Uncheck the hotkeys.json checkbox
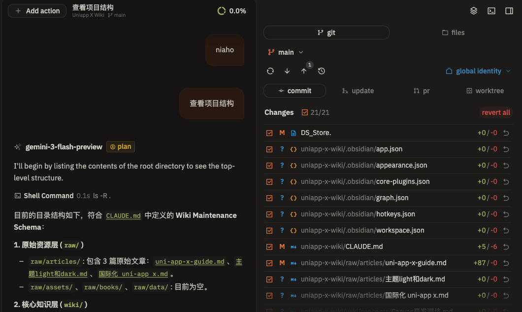The height and width of the screenshot is (312, 522). [269, 214]
